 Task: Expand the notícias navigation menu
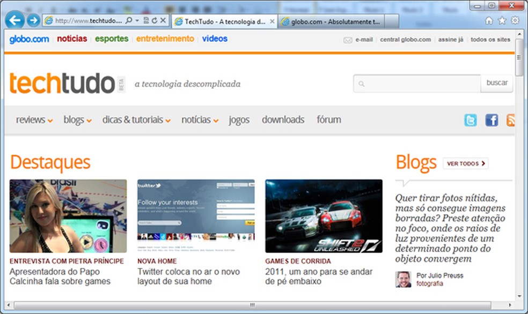(200, 119)
